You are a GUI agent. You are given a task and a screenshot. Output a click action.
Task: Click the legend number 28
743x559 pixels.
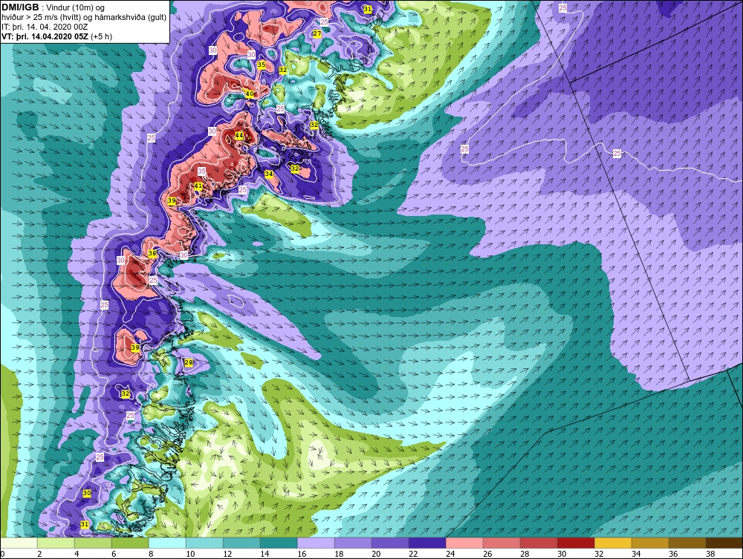[524, 554]
